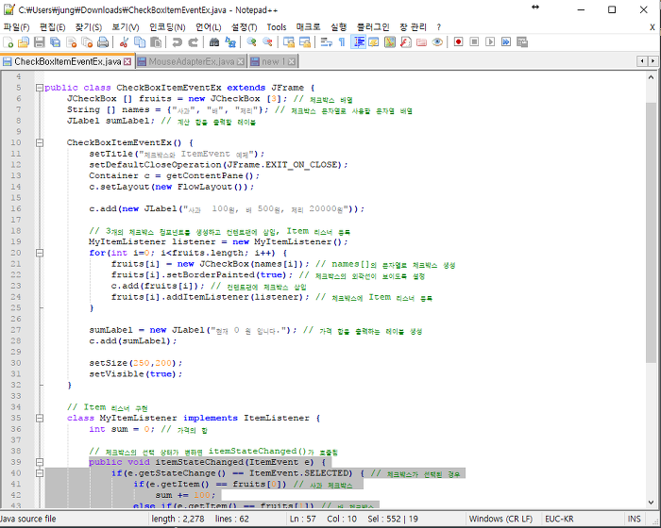This screenshot has width=661, height=528.
Task: Close the new 1 tab
Action: pyautogui.click(x=292, y=62)
